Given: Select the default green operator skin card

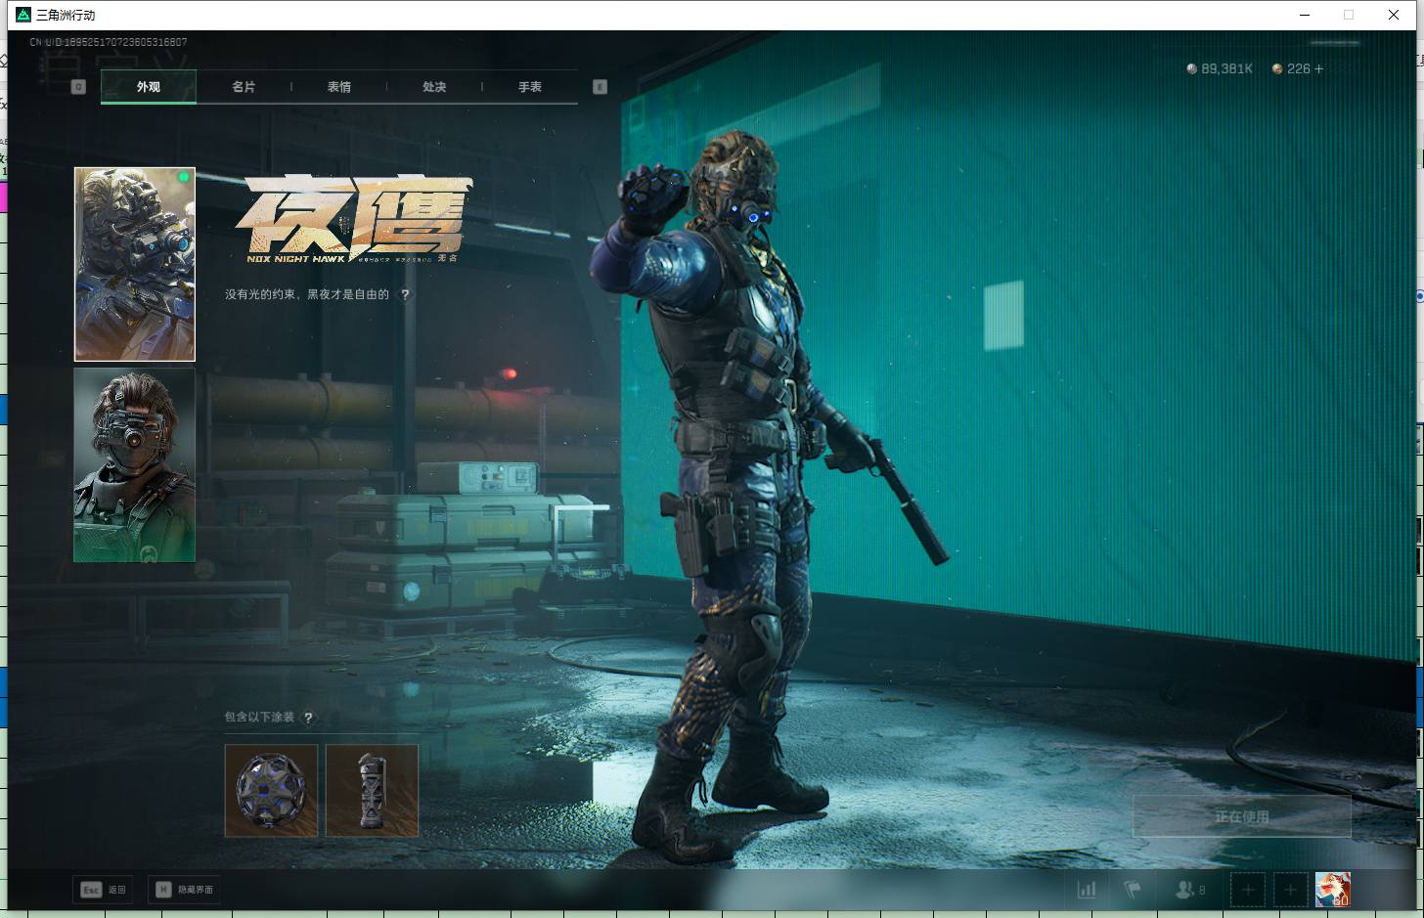Looking at the screenshot, I should (135, 464).
